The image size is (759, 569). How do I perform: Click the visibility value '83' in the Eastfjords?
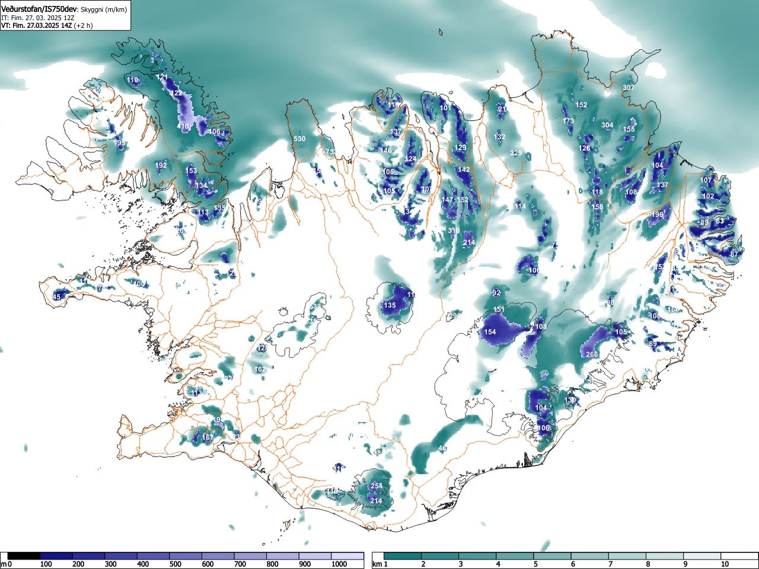720,221
